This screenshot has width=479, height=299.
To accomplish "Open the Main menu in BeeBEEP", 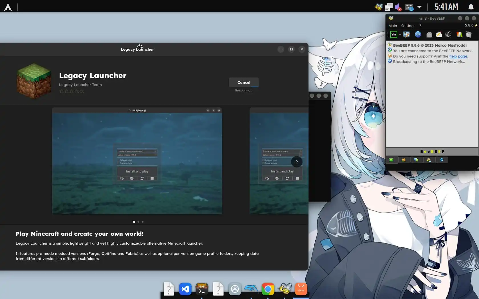I will click(393, 26).
